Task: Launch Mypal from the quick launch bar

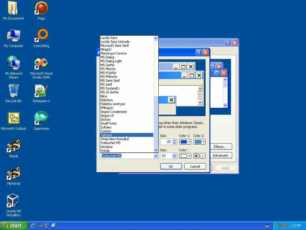Action: pyautogui.click(x=40, y=226)
